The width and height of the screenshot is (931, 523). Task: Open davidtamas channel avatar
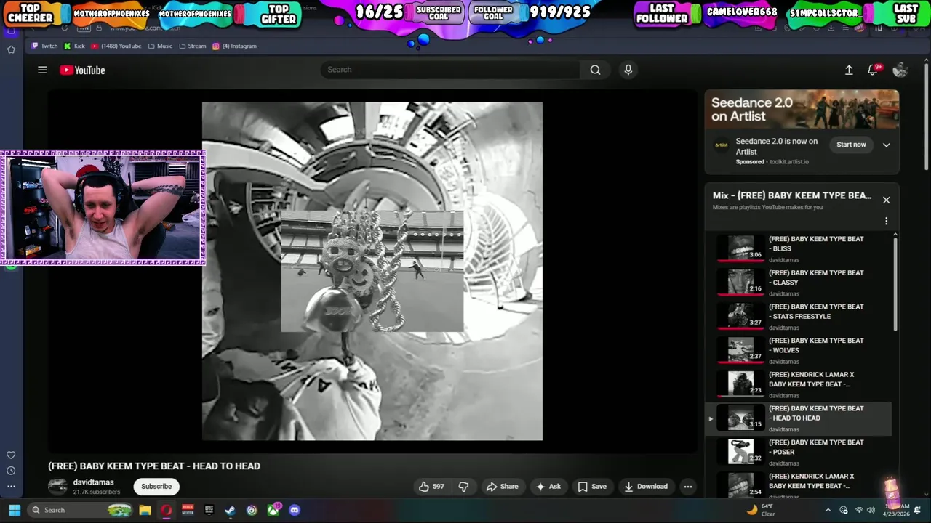(x=57, y=487)
